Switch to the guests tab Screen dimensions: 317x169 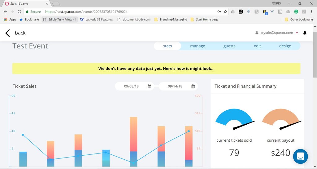pos(229,46)
